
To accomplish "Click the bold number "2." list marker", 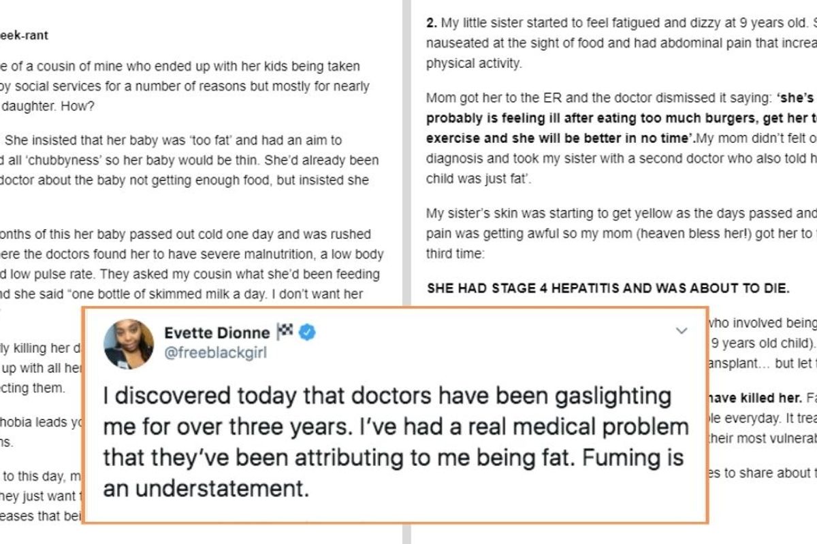I will pos(431,23).
